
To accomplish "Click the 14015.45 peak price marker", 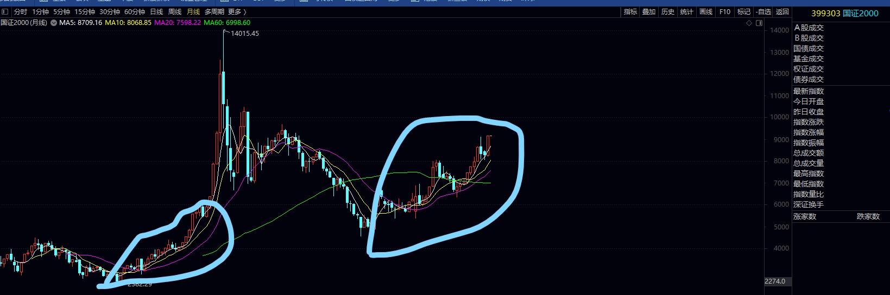I will 245,34.
